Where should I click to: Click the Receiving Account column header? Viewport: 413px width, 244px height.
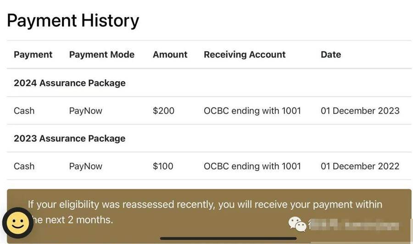pos(245,55)
